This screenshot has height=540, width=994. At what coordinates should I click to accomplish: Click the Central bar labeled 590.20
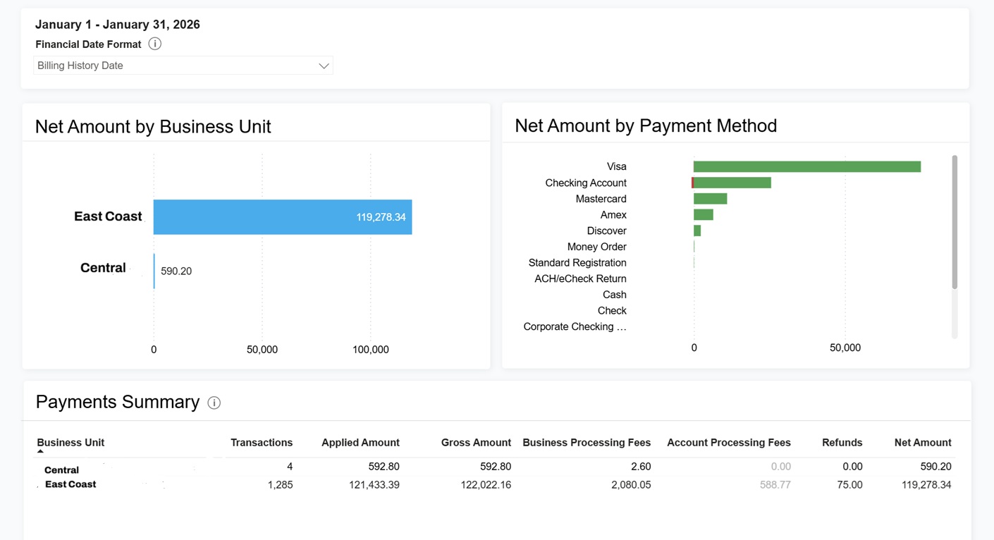point(154,271)
